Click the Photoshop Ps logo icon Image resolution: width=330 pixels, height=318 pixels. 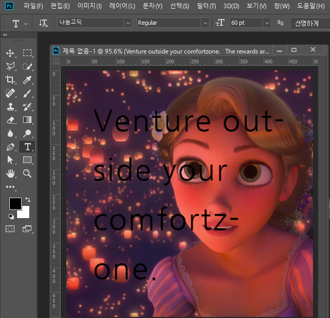[x=9, y=6]
